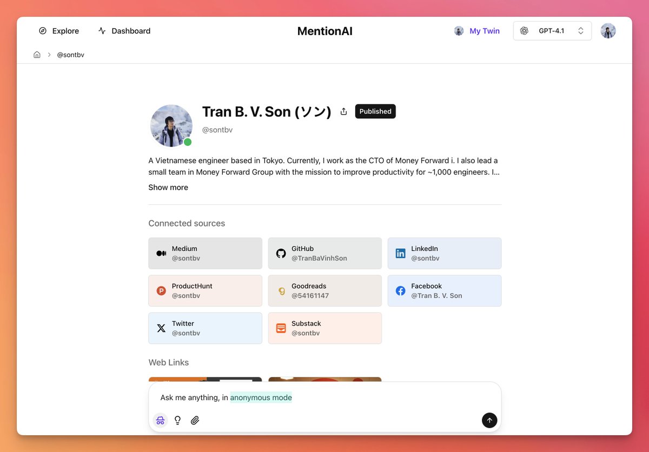Expand the bio with Show more
649x452 pixels.
pyautogui.click(x=168, y=187)
